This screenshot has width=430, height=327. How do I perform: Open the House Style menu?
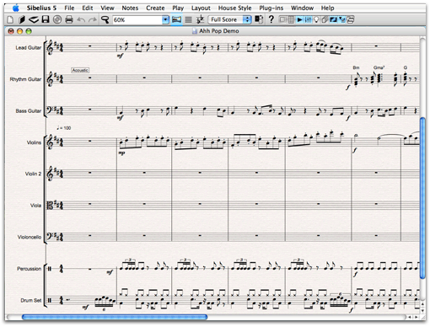tap(234, 8)
